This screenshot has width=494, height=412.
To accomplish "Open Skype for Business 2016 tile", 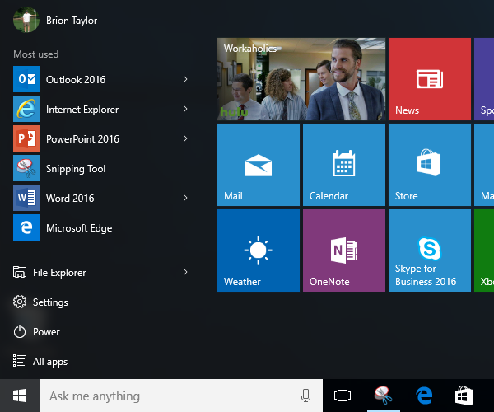I will [430, 250].
